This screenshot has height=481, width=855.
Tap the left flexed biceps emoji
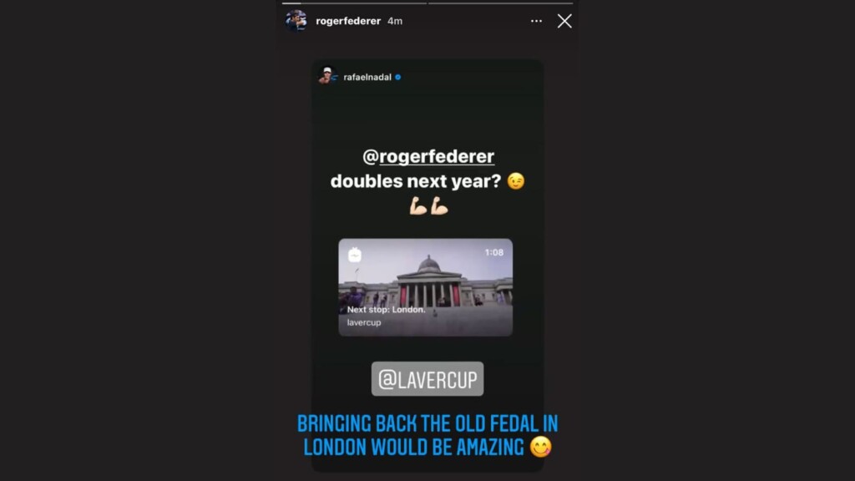point(417,206)
